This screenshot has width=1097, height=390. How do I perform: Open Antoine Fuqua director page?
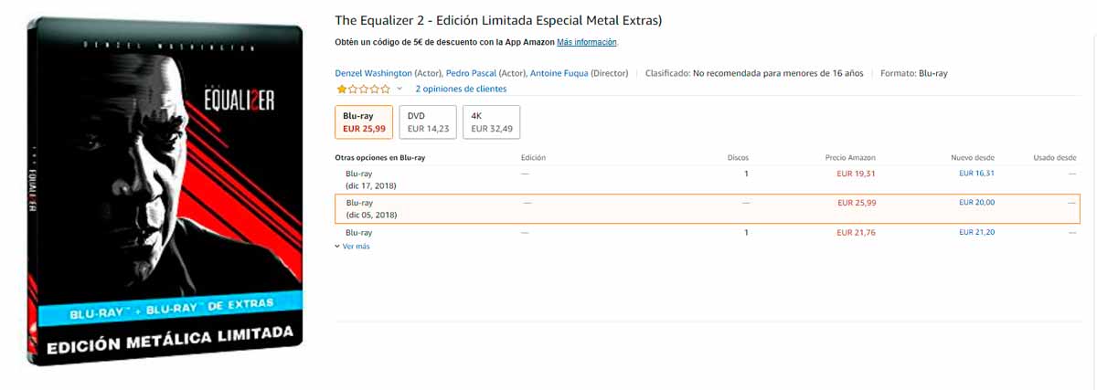pos(559,73)
